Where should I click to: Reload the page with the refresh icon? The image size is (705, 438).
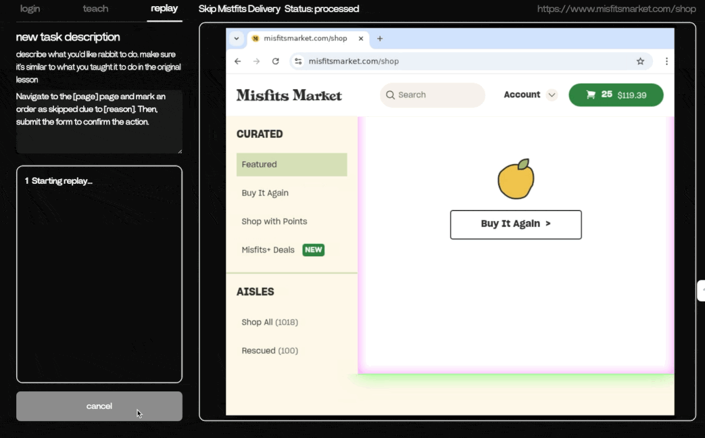[276, 61]
